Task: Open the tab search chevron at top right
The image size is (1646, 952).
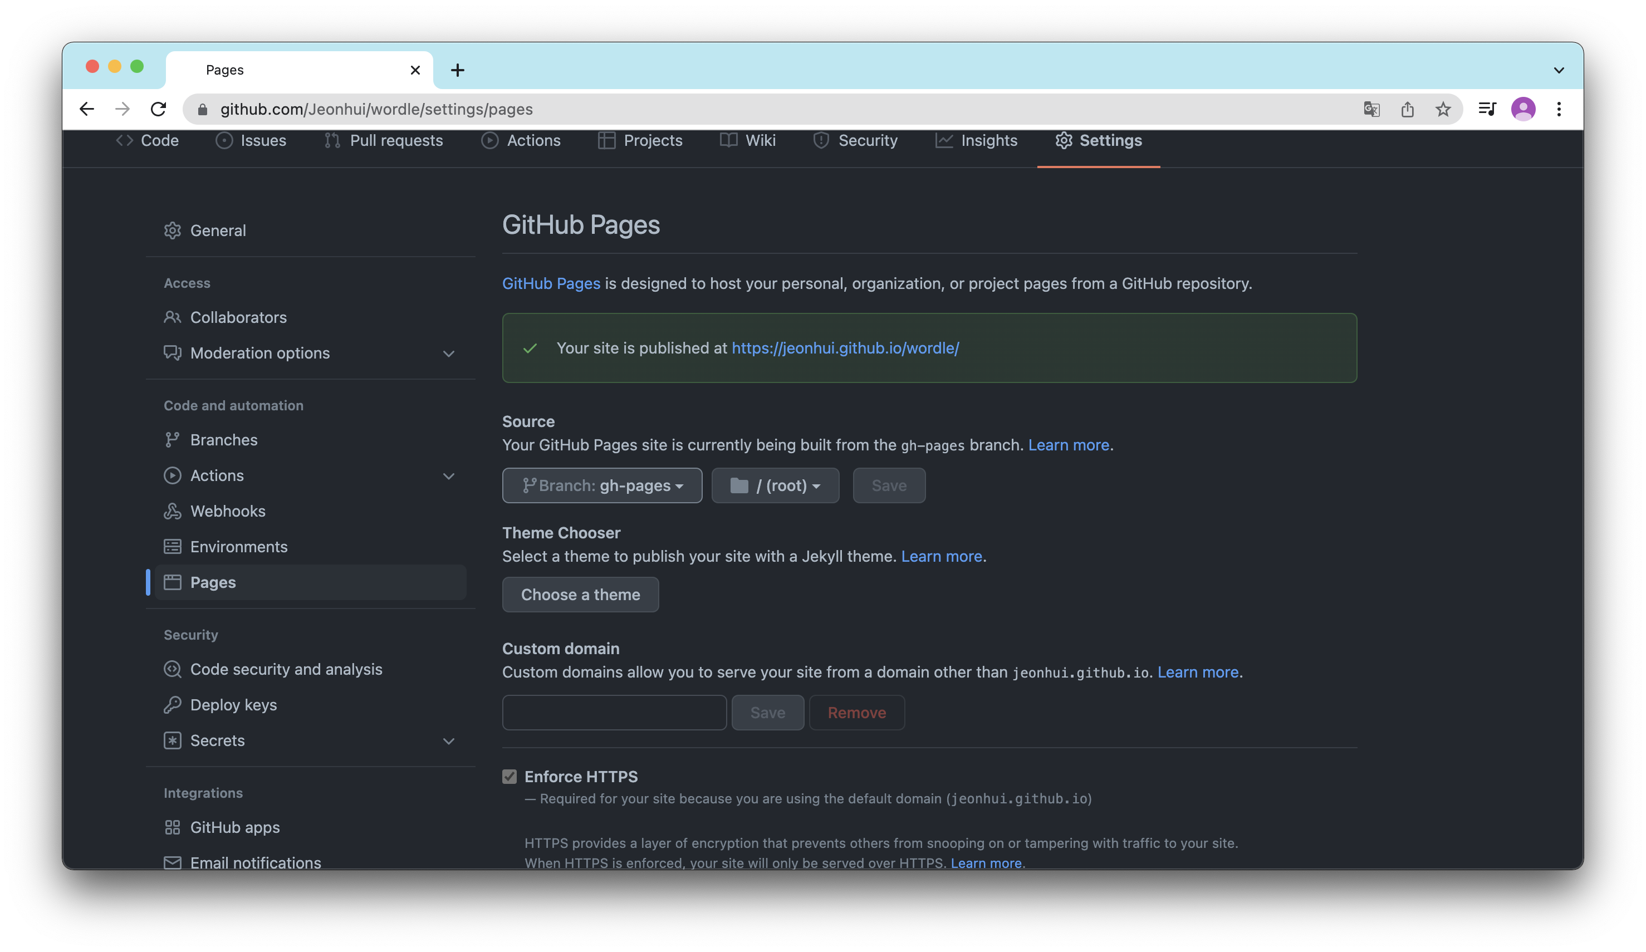Action: pos(1559,70)
